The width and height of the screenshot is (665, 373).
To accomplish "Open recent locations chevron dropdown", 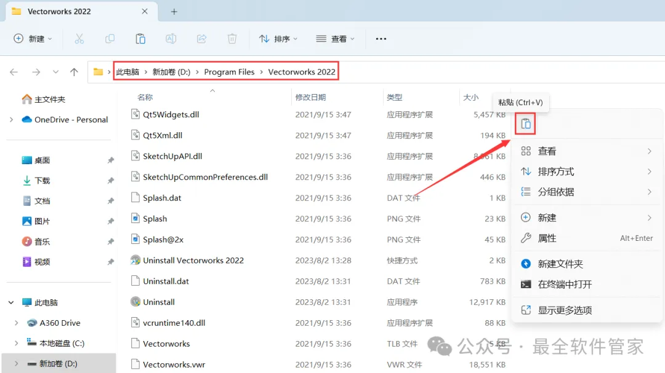I will (x=55, y=72).
